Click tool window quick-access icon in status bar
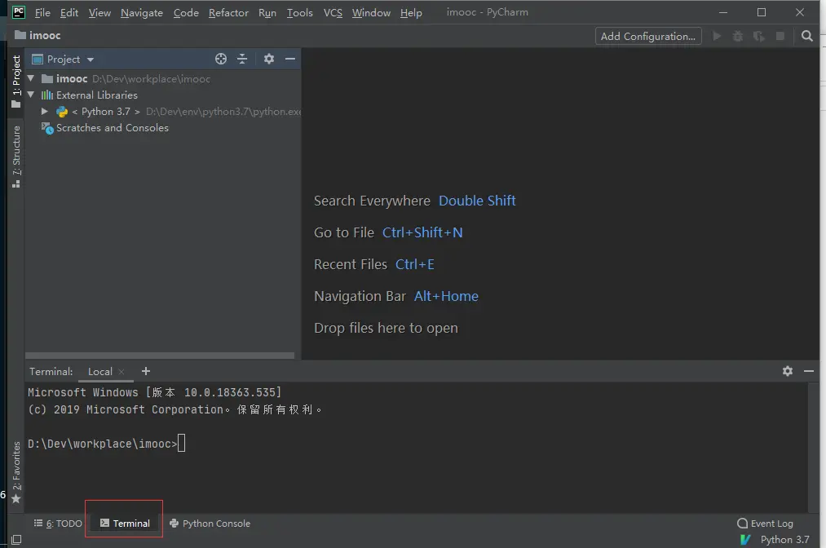826x548 pixels. click(x=16, y=540)
